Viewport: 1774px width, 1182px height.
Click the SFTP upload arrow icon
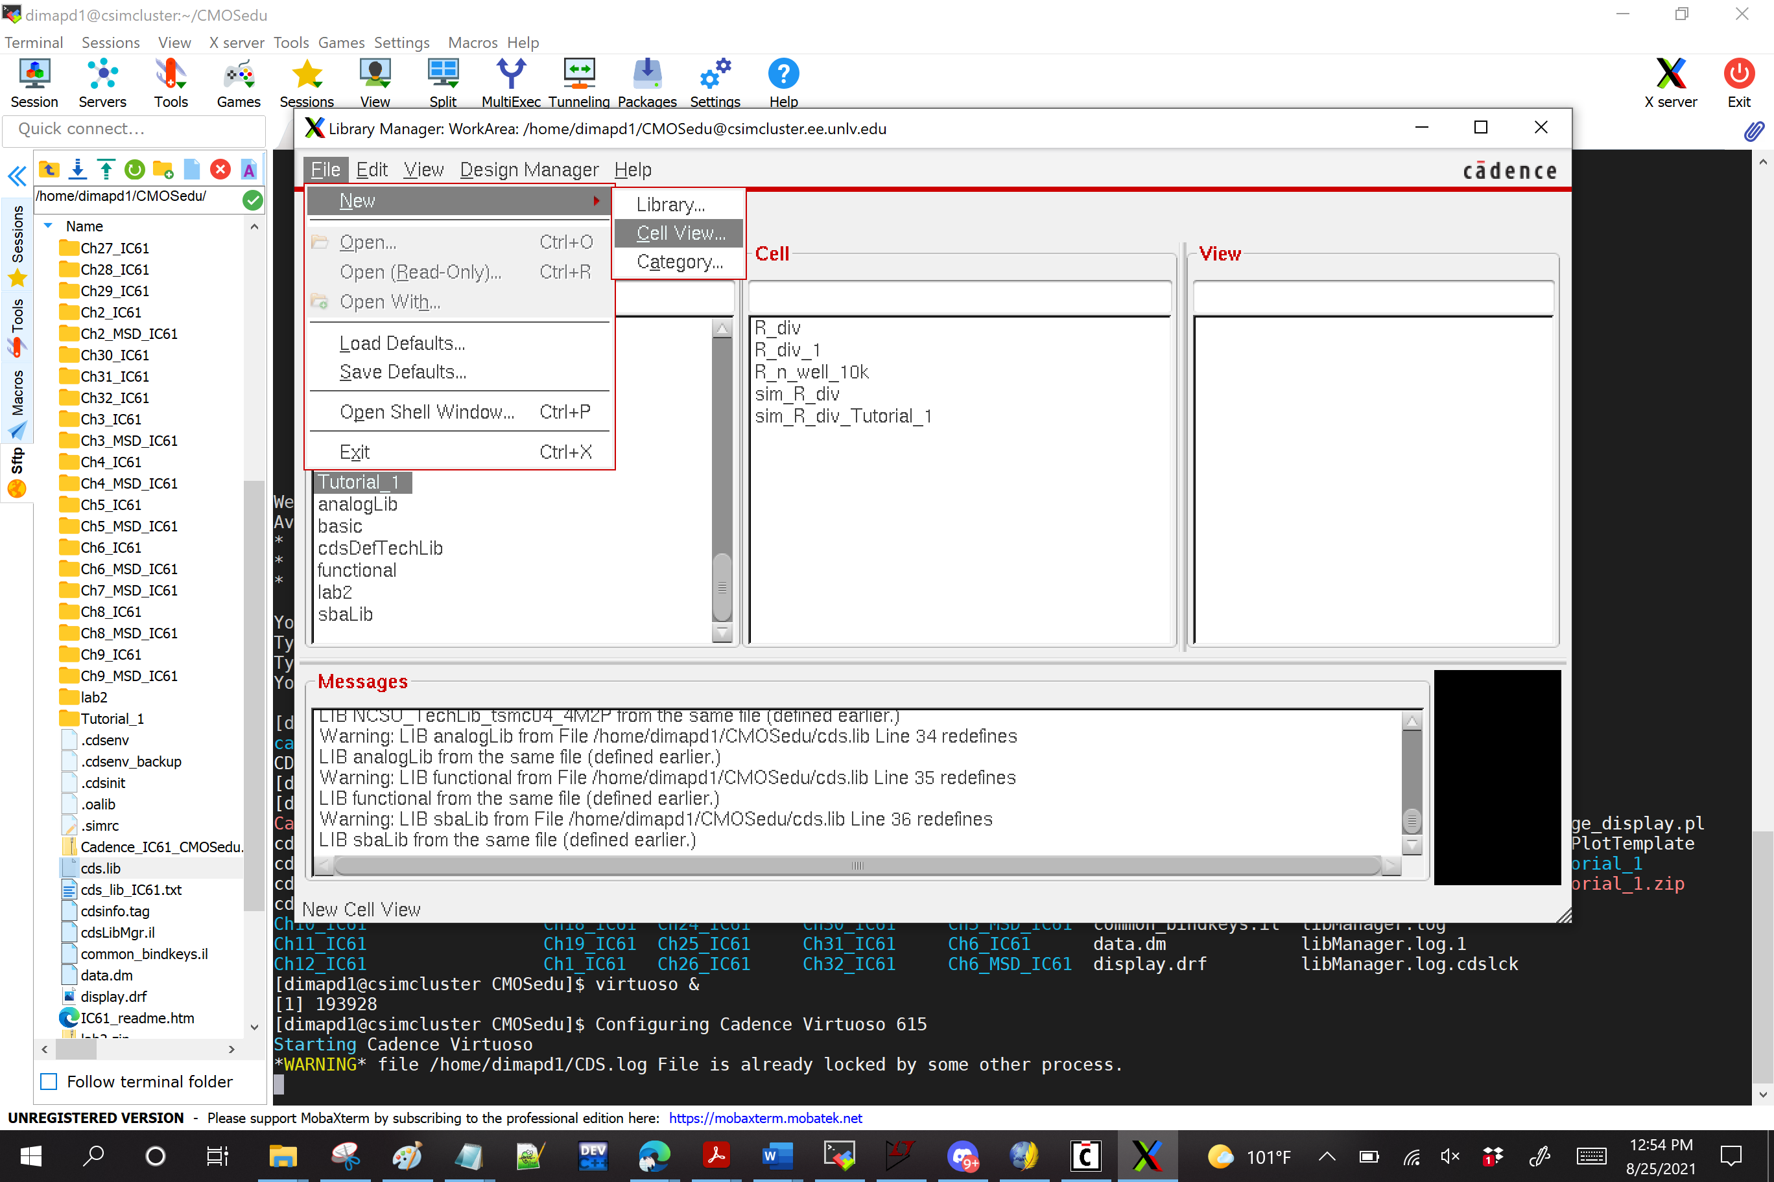pos(106,170)
